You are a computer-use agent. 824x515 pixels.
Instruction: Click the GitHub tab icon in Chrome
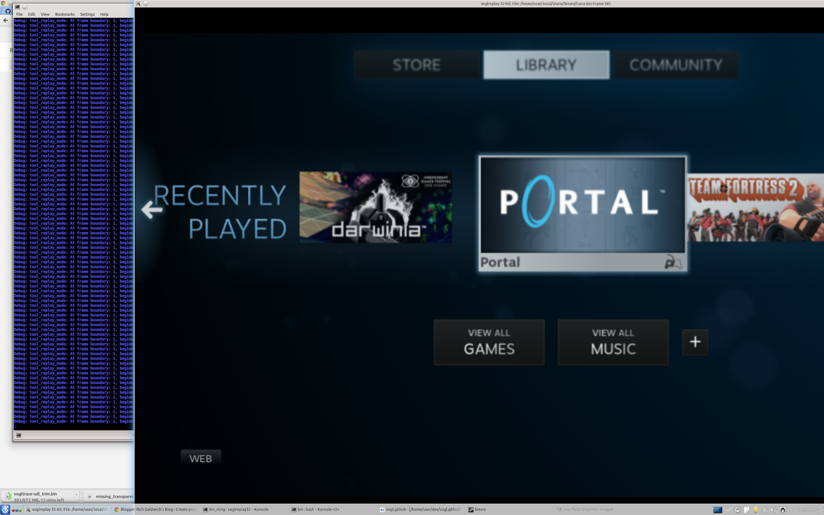click(x=8, y=11)
